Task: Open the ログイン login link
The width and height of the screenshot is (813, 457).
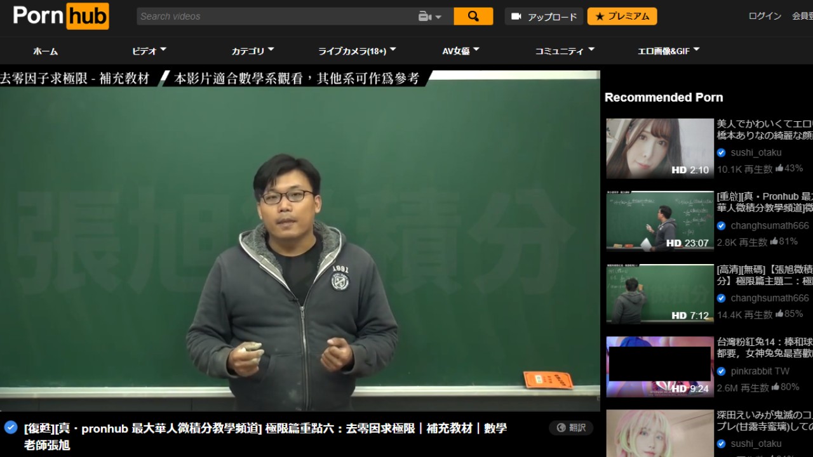Action: tap(765, 16)
